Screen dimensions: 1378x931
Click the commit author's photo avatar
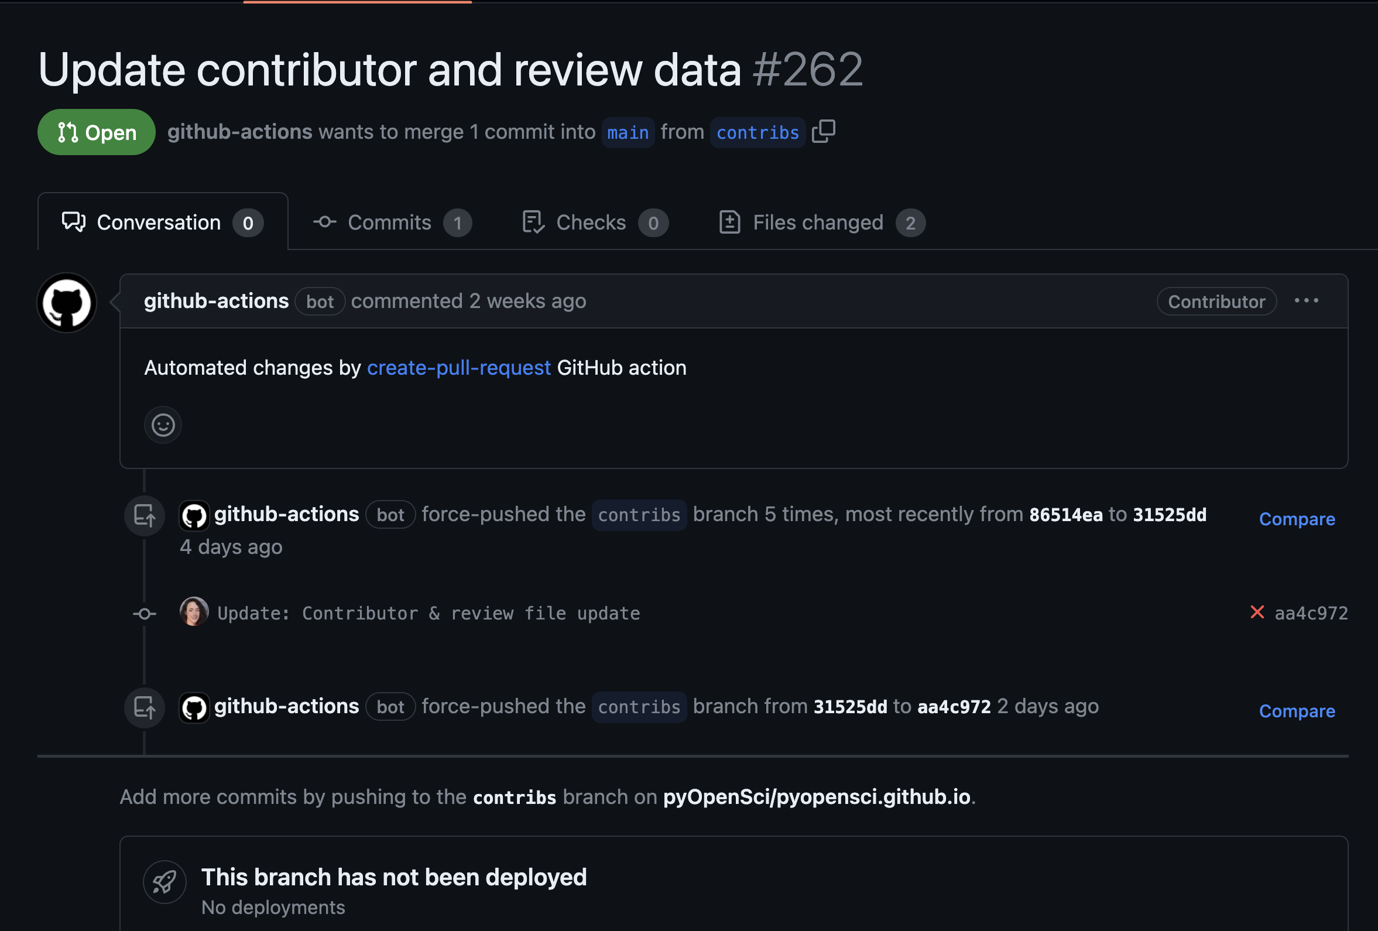[194, 611]
